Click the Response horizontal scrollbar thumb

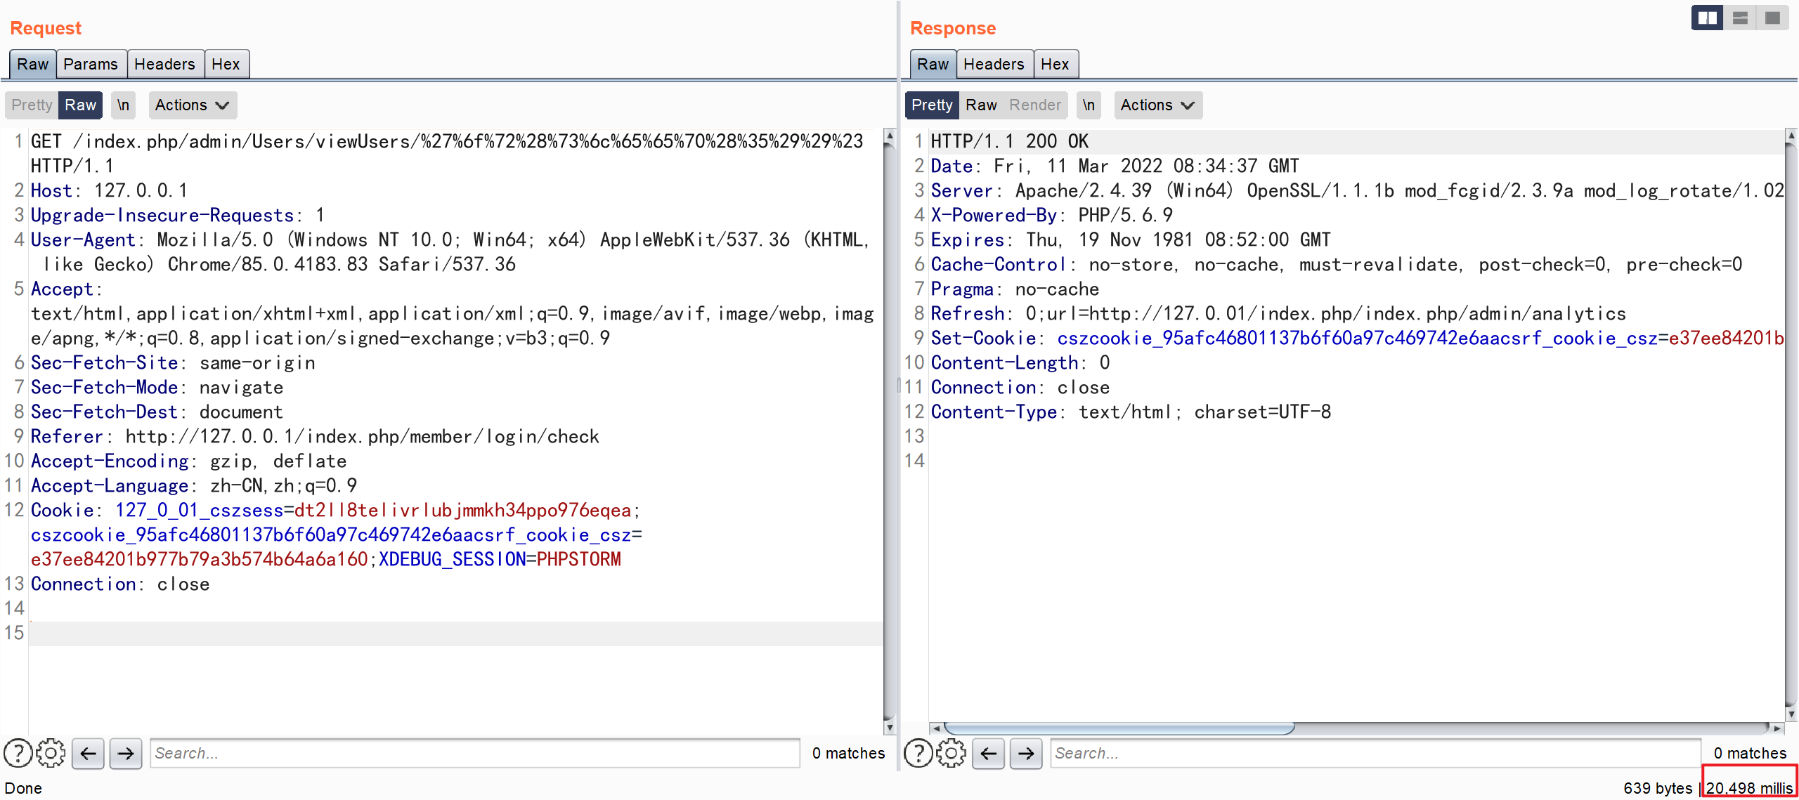pos(1119,728)
